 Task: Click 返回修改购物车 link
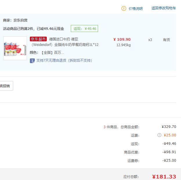[x=164, y=8]
